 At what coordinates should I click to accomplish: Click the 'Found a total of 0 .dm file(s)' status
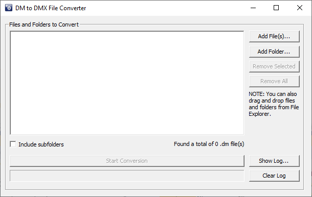coord(209,144)
